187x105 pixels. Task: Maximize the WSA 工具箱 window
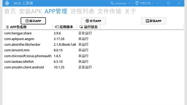pos(169,3)
